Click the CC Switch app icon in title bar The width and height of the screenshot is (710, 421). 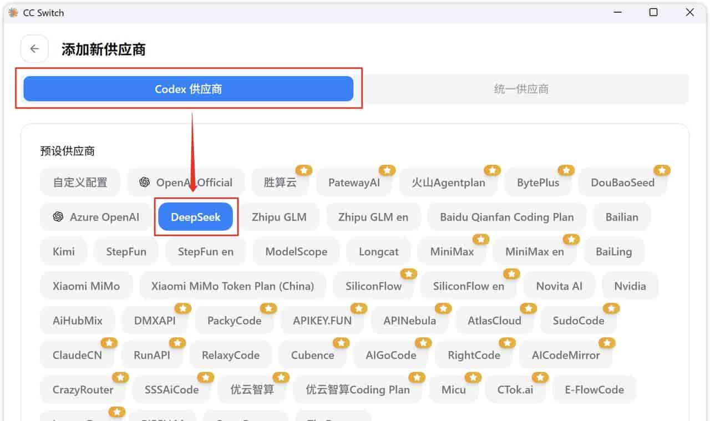click(x=13, y=12)
